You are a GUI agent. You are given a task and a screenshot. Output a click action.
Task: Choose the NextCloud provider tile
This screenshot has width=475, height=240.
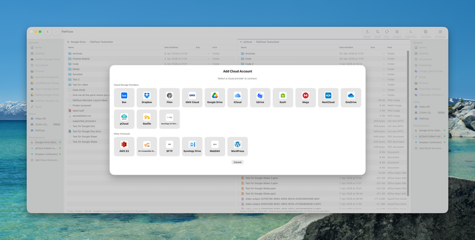328,98
